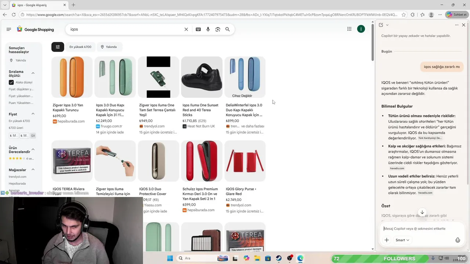
Task: Open the browser tab list dropdown
Action: pos(4,5)
